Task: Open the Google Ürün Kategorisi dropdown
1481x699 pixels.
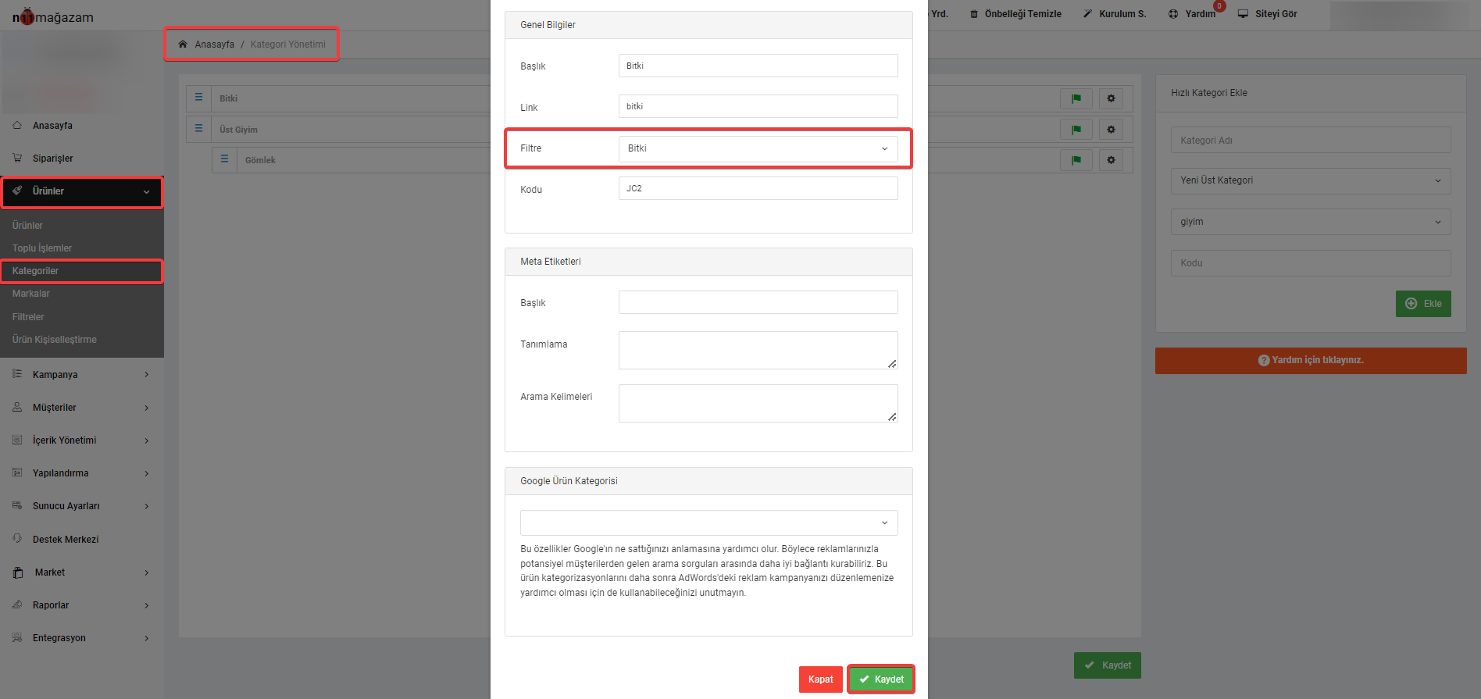Action: click(x=708, y=522)
